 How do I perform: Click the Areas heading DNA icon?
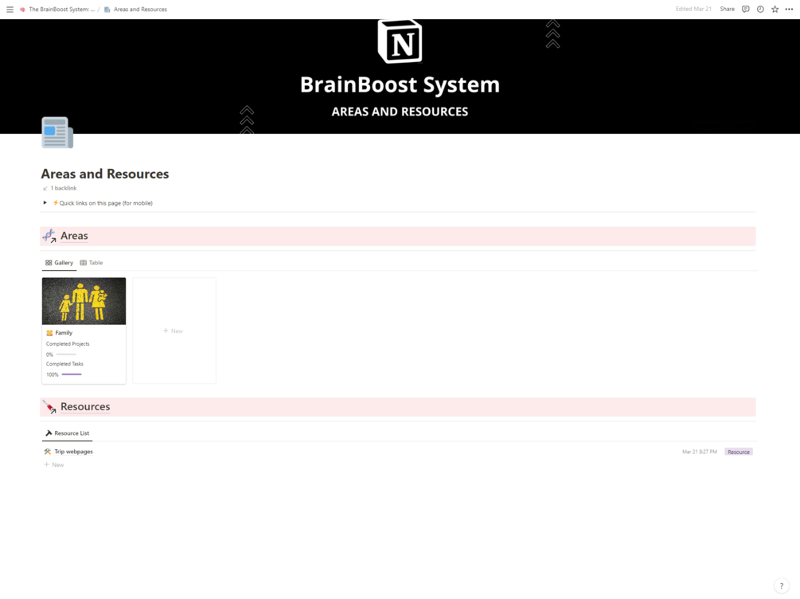coord(49,236)
